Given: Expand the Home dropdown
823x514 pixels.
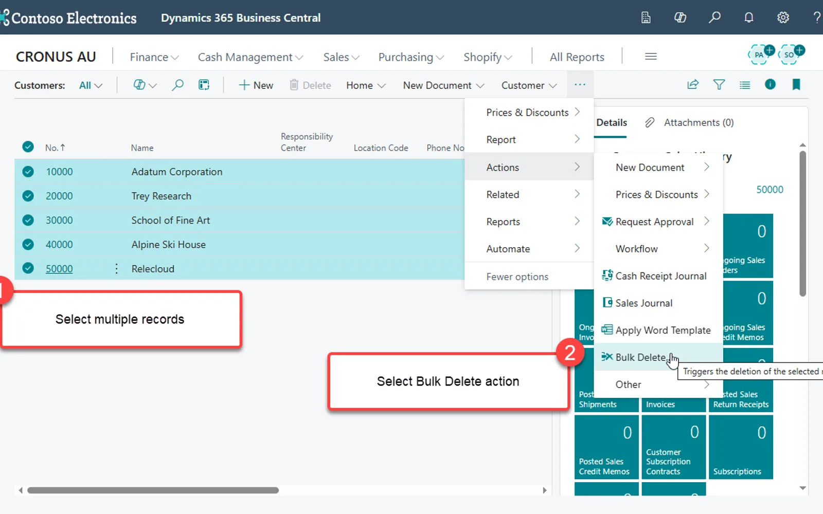Looking at the screenshot, I should [x=366, y=85].
